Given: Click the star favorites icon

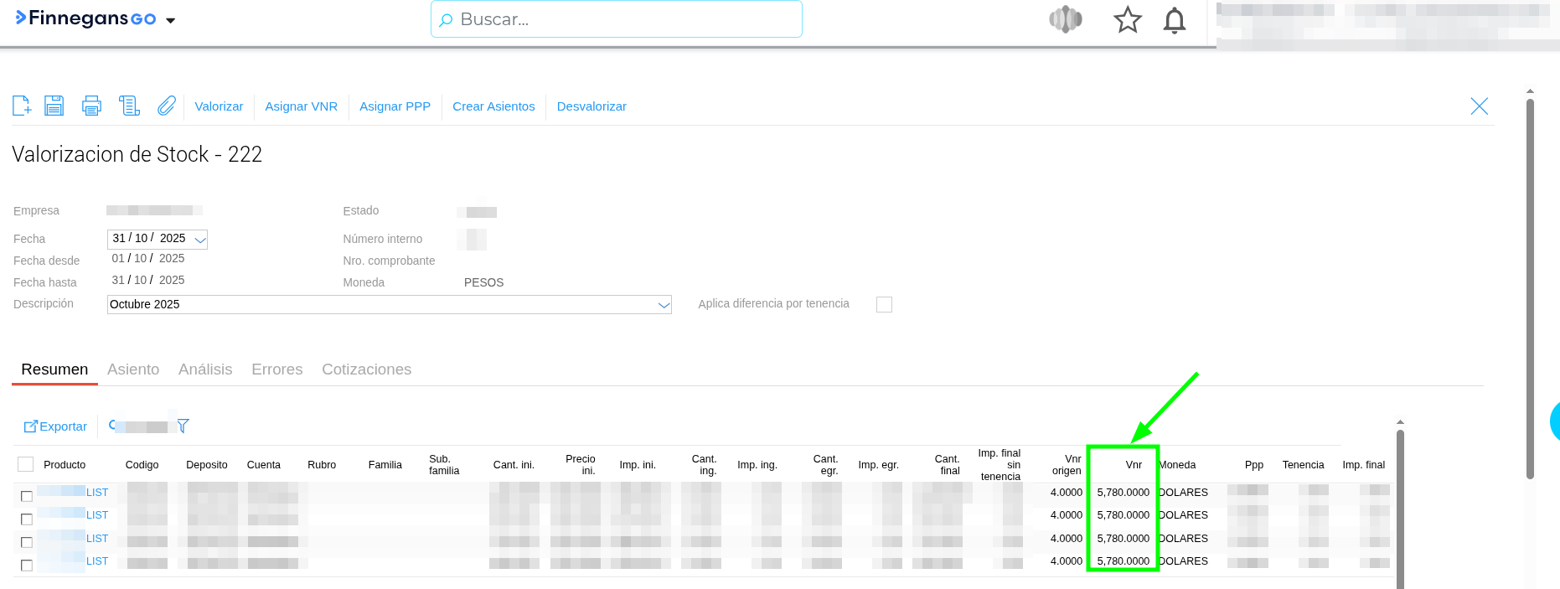Looking at the screenshot, I should (1127, 20).
